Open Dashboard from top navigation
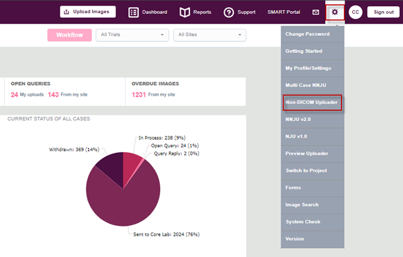The width and height of the screenshot is (403, 257). (x=148, y=12)
